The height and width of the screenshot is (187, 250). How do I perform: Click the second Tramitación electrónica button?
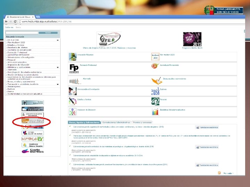(x=207, y=147)
